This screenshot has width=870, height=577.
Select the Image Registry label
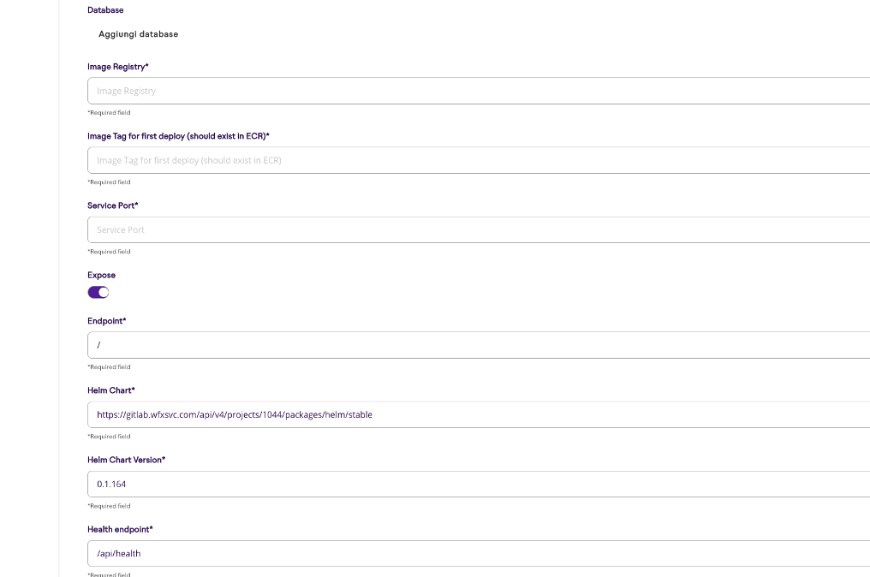[x=117, y=66]
